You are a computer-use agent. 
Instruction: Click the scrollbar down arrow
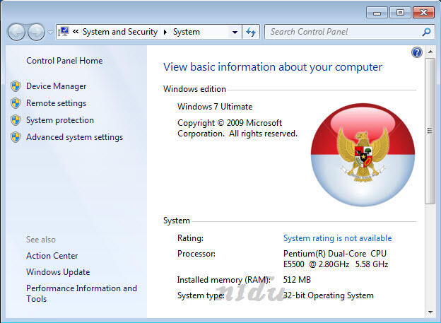coord(430,312)
